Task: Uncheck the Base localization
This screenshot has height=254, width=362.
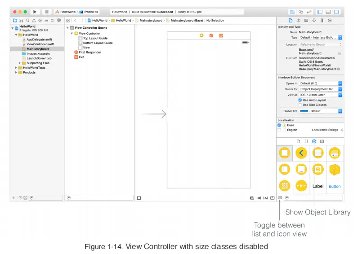Action: pyautogui.click(x=279, y=125)
